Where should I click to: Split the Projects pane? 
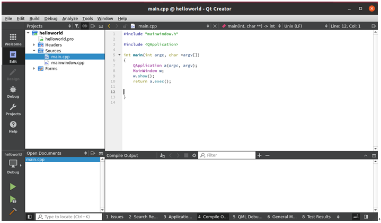(x=93, y=26)
